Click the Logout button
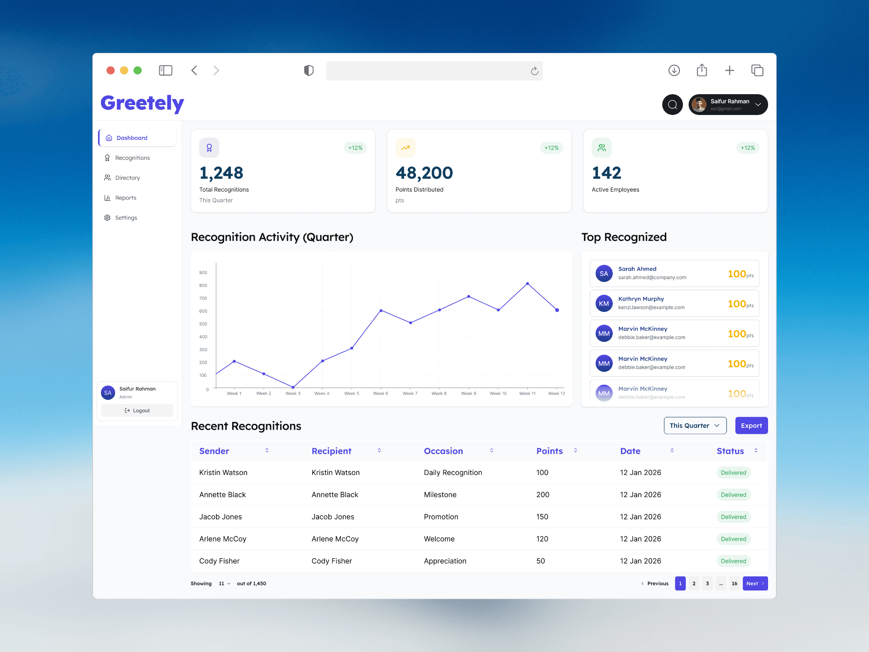This screenshot has height=652, width=869. 137,411
